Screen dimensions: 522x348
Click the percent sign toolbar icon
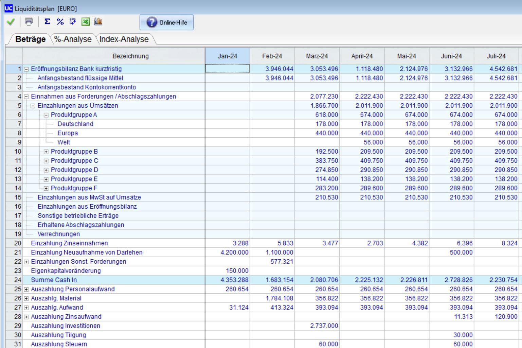click(x=60, y=22)
